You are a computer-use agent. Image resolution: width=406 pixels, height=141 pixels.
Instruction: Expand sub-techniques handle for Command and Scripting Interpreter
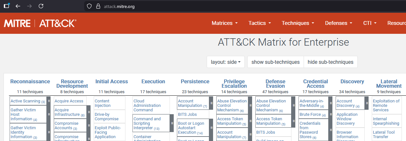[x=172, y=123]
